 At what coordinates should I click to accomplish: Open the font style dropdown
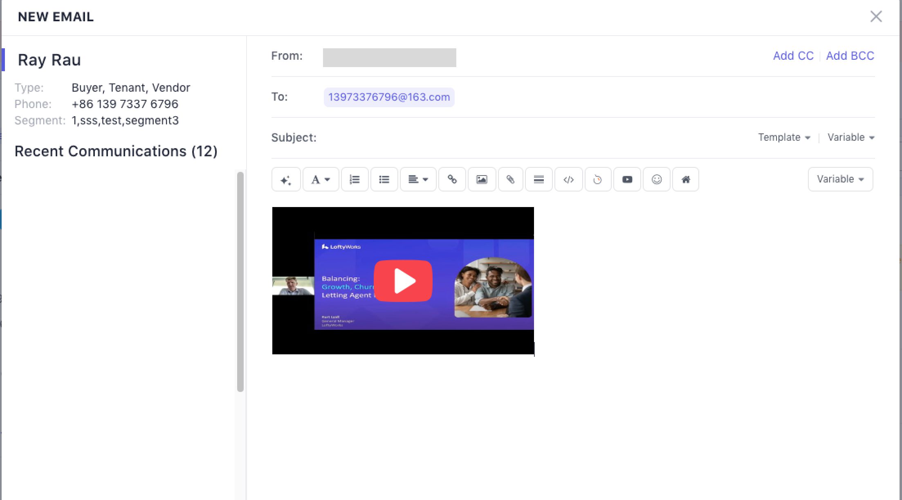pos(321,179)
